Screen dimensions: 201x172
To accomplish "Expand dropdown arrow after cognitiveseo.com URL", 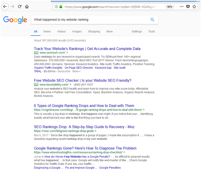I will pos(144,109).
